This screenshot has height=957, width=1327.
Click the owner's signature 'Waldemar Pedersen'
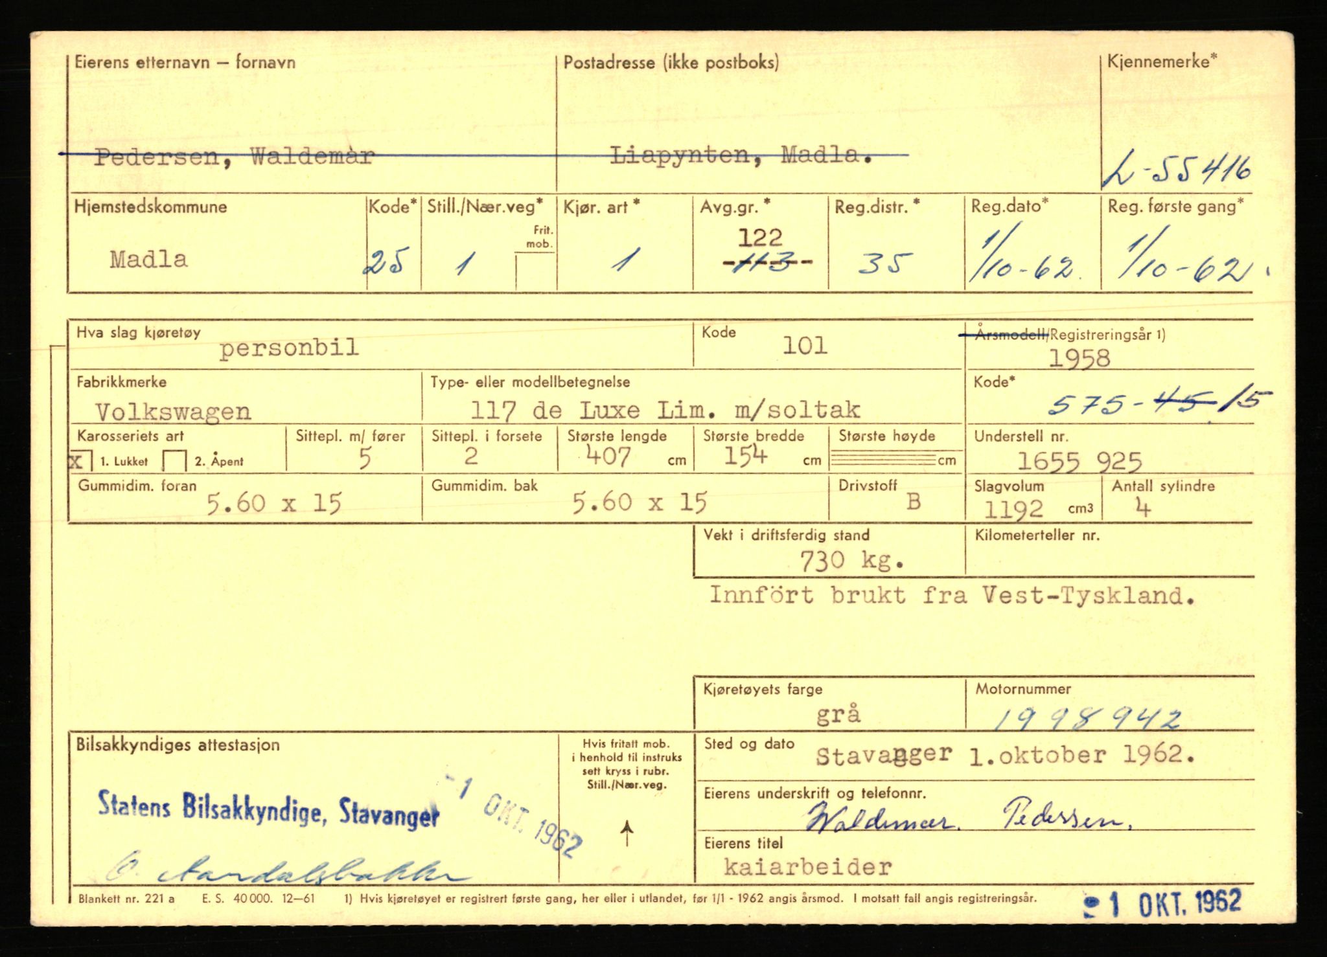[x=969, y=818]
